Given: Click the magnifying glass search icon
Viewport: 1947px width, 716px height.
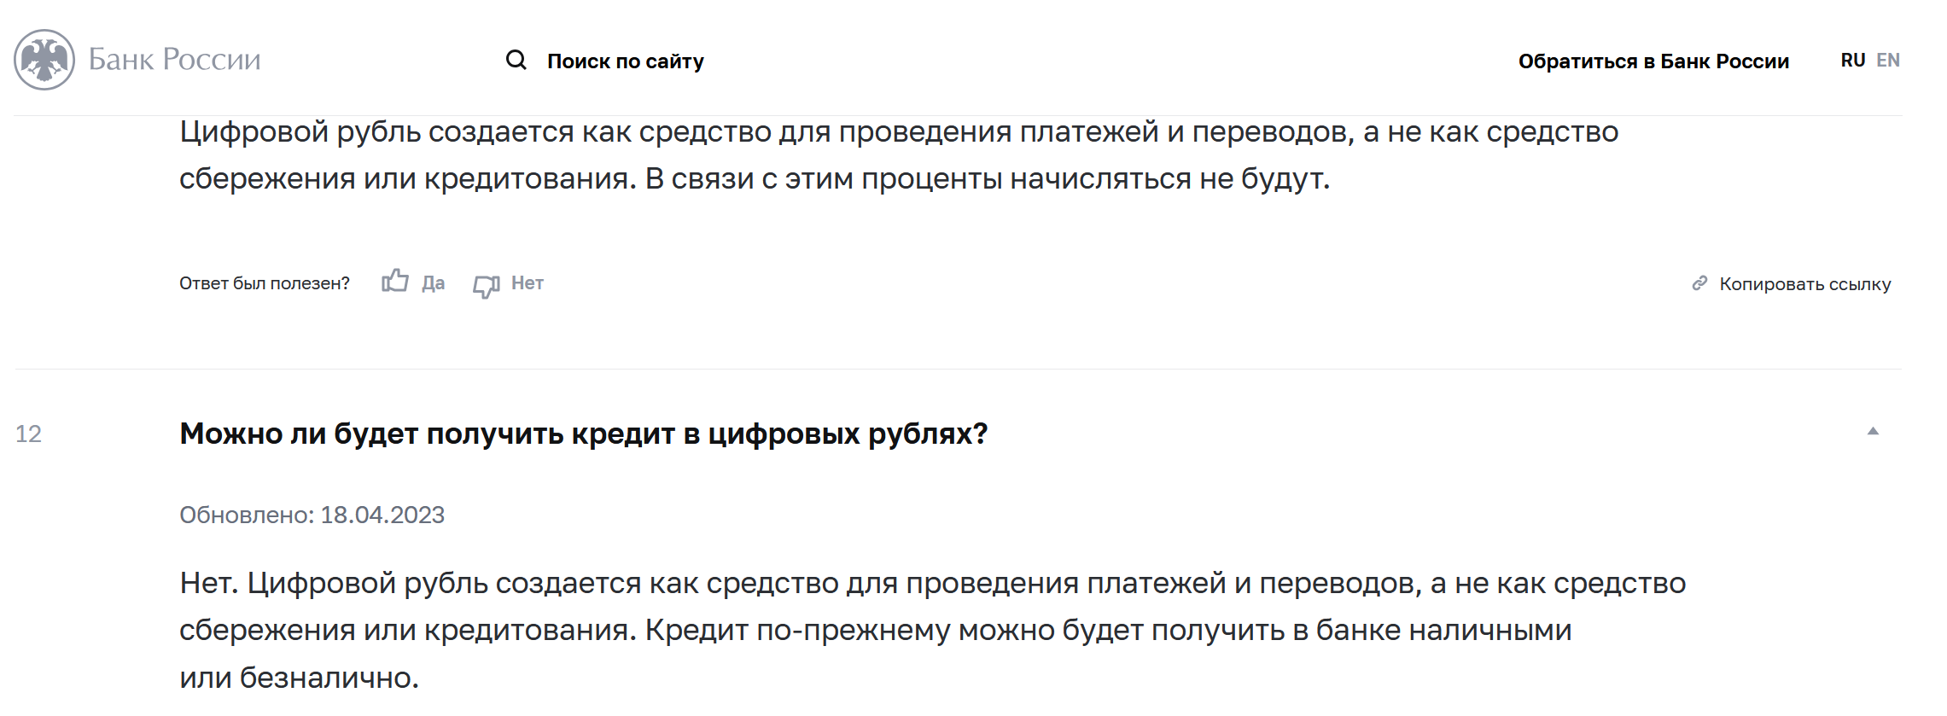Looking at the screenshot, I should pos(516,60).
